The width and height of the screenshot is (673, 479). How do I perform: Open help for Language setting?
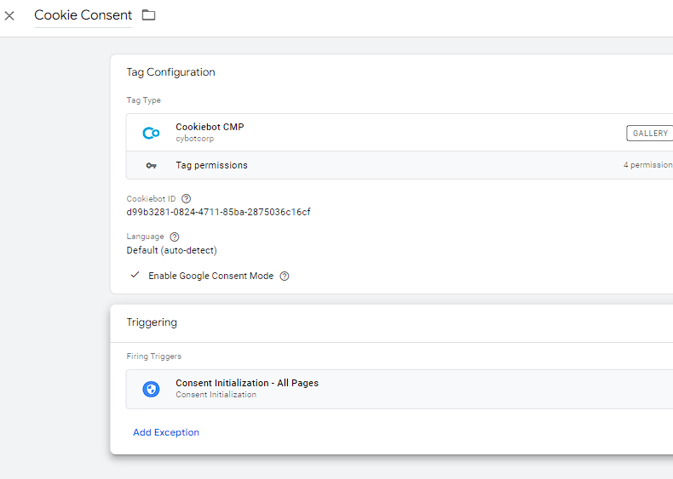coord(175,237)
